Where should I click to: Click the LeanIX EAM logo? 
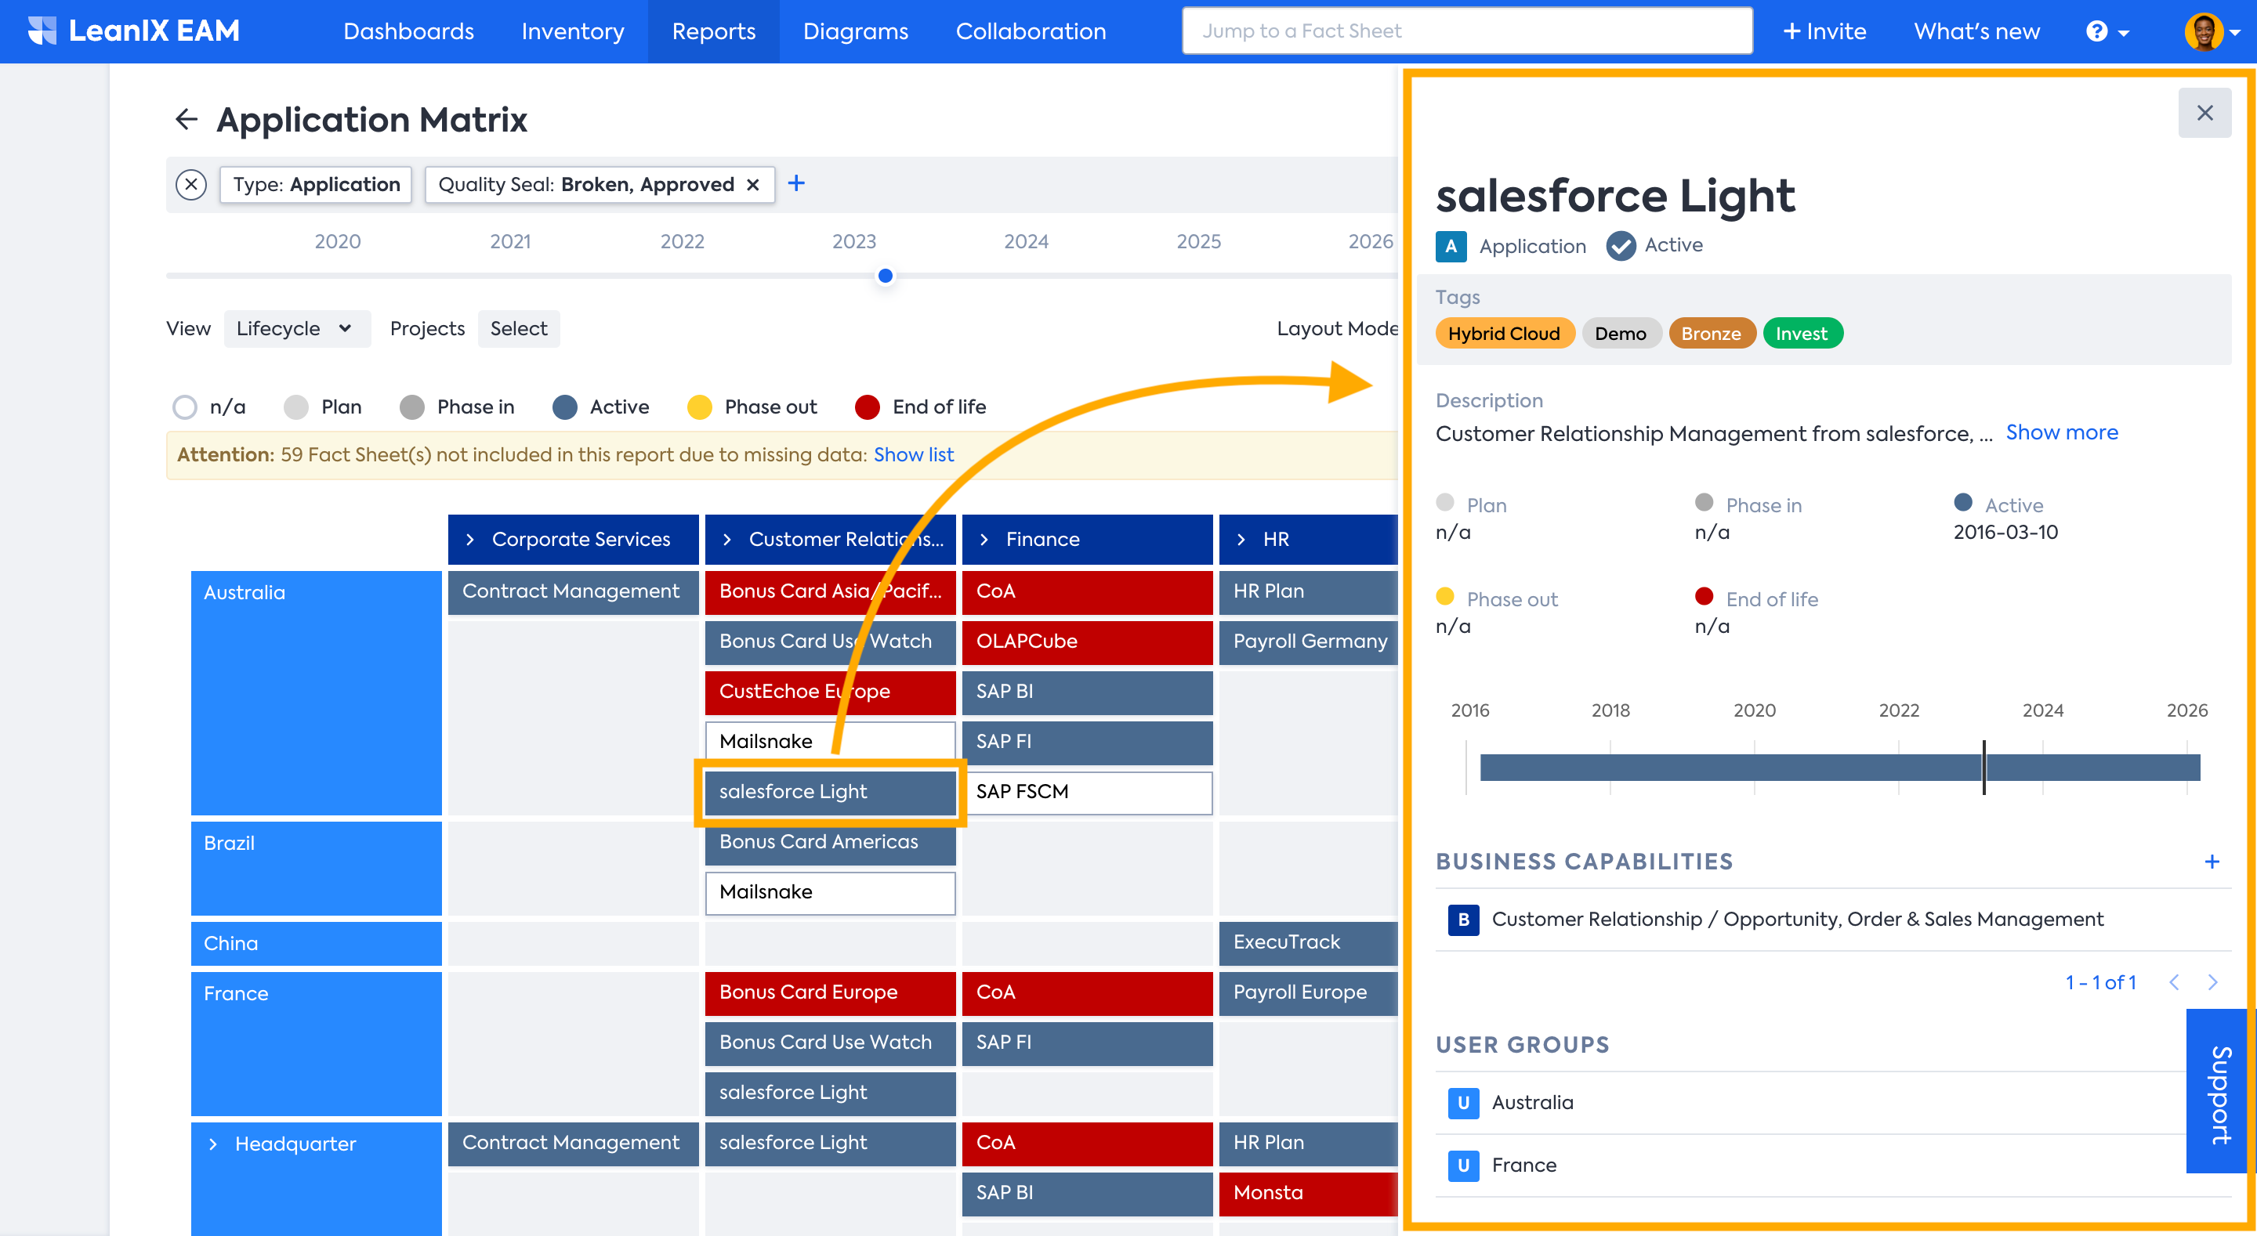pos(134,31)
